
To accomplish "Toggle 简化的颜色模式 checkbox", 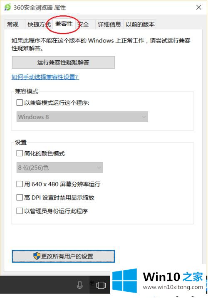I will point(20,153).
